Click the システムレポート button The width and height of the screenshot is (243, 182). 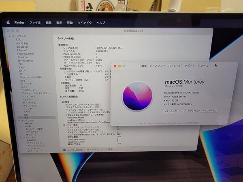pyautogui.click(x=173, y=111)
